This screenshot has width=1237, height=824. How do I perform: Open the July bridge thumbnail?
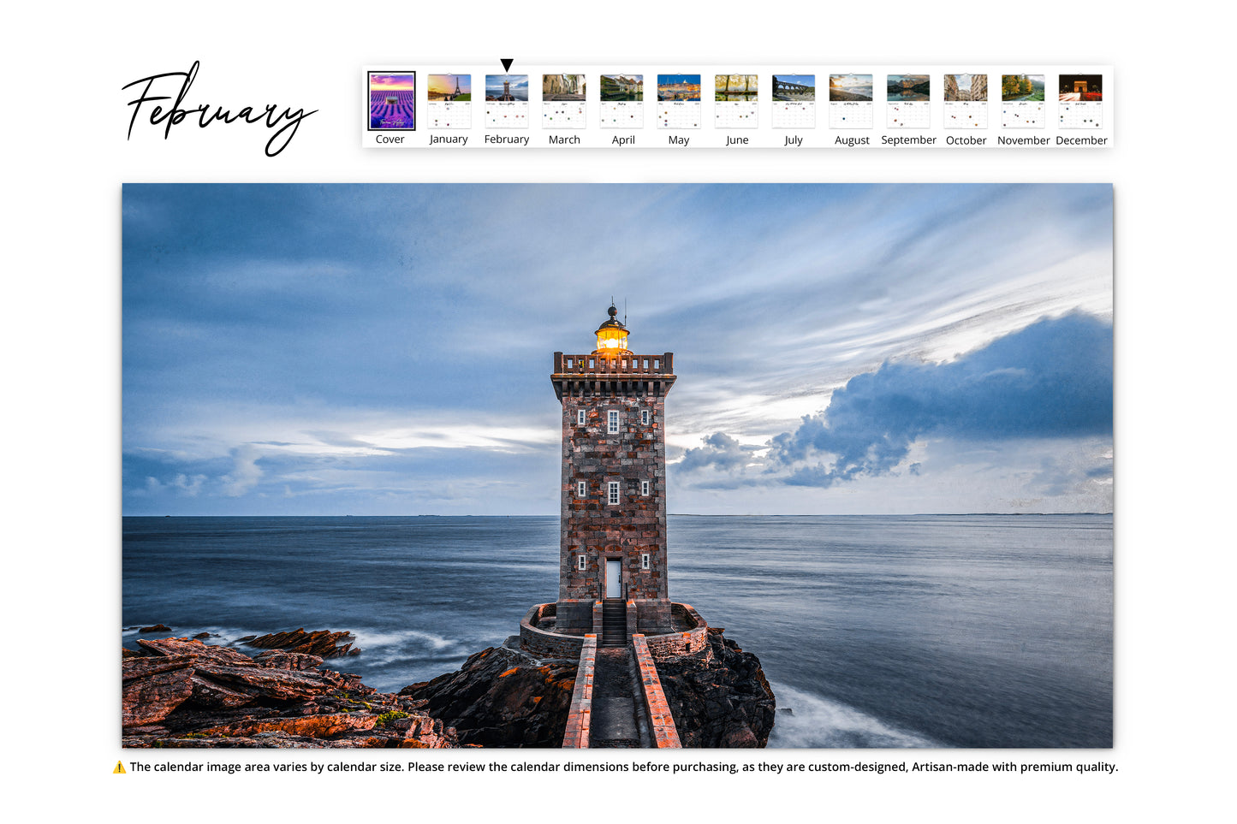[x=794, y=101]
